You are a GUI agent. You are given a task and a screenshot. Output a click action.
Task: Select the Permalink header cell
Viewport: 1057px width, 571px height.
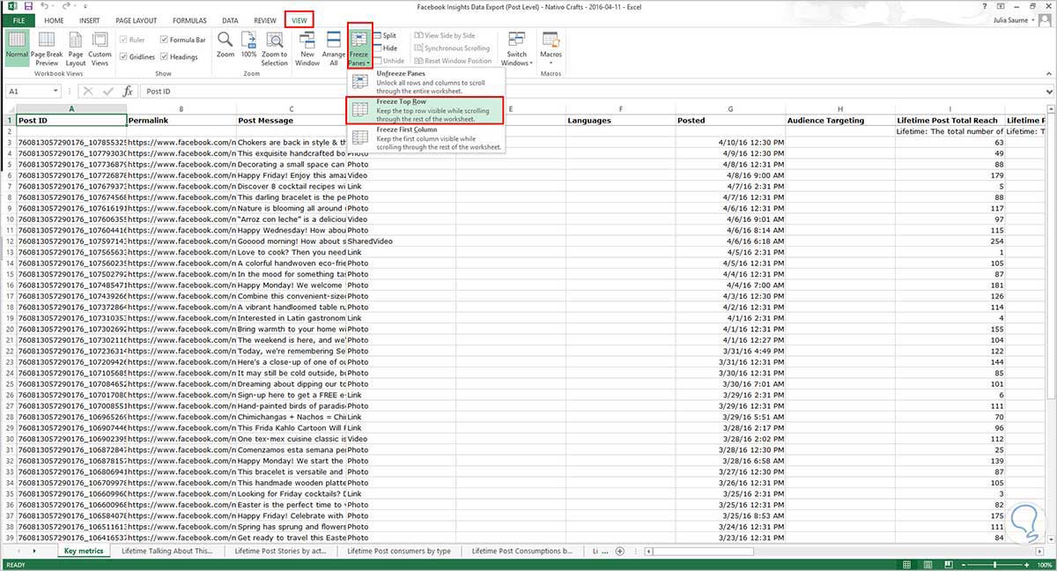click(181, 120)
